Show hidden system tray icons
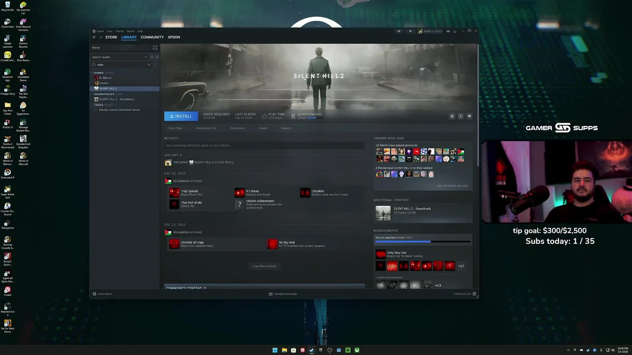The height and width of the screenshot is (355, 632). (568, 350)
